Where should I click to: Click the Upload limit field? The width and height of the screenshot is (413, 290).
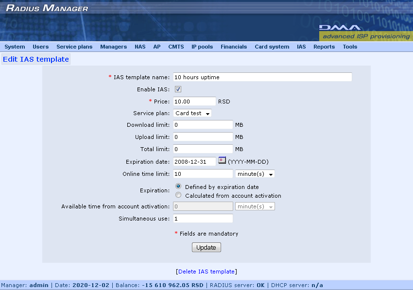point(203,137)
